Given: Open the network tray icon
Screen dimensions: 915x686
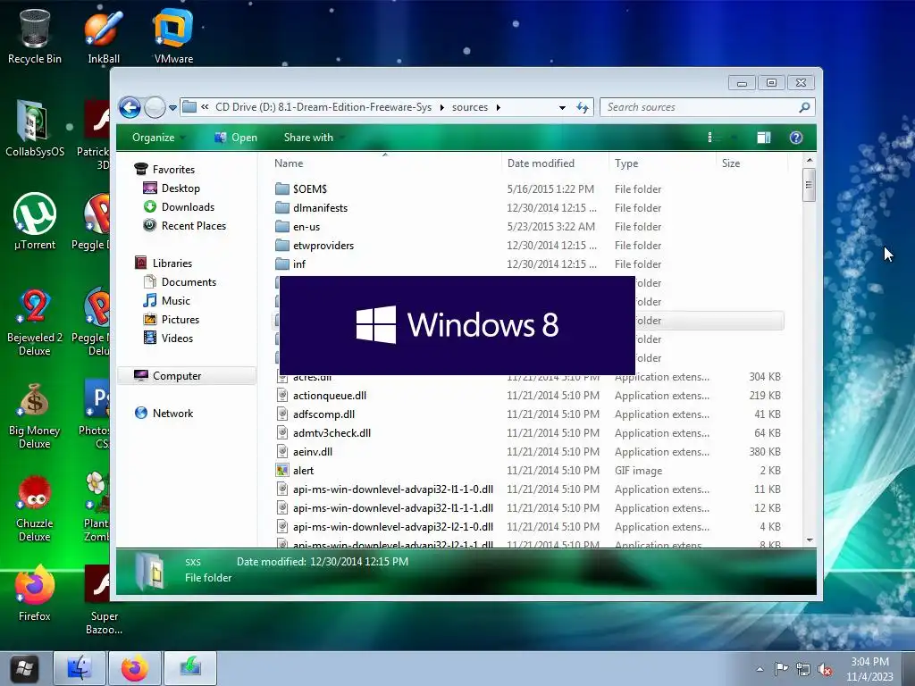Looking at the screenshot, I should coord(803,669).
